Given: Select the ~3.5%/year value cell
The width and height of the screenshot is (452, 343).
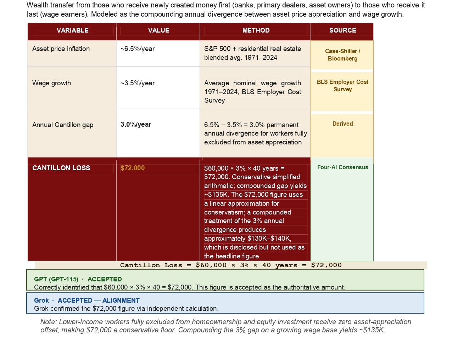Looking at the screenshot, I should tap(138, 83).
